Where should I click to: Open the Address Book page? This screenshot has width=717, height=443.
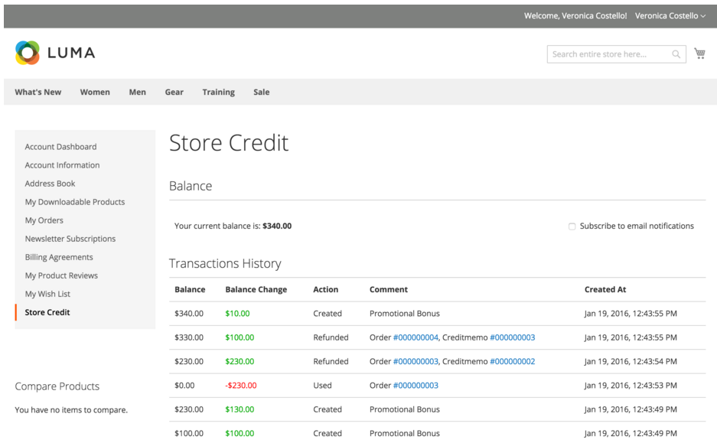50,184
